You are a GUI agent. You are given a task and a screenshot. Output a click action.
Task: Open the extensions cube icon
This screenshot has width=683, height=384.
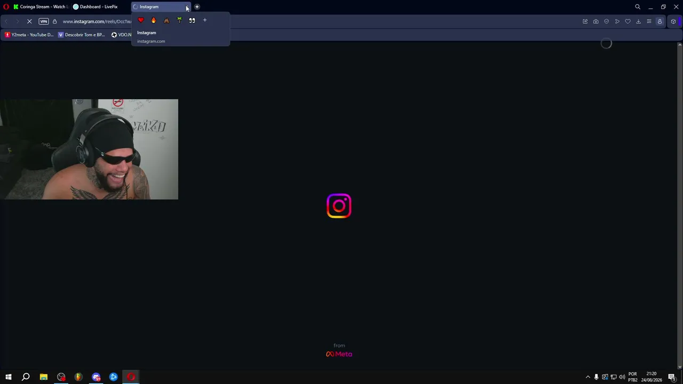point(673,21)
